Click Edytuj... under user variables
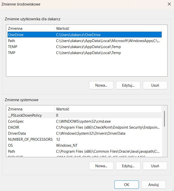The height and width of the screenshot is (191, 174). coord(128,85)
